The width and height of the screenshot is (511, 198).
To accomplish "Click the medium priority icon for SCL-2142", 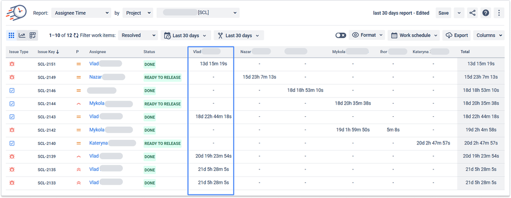I will coord(78,130).
